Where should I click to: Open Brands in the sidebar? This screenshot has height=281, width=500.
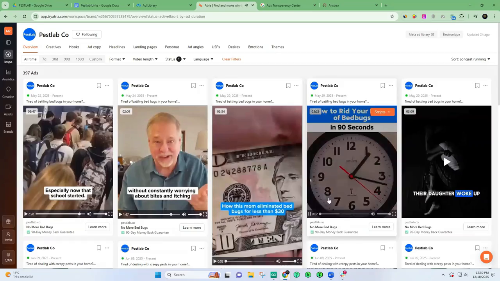(8, 127)
